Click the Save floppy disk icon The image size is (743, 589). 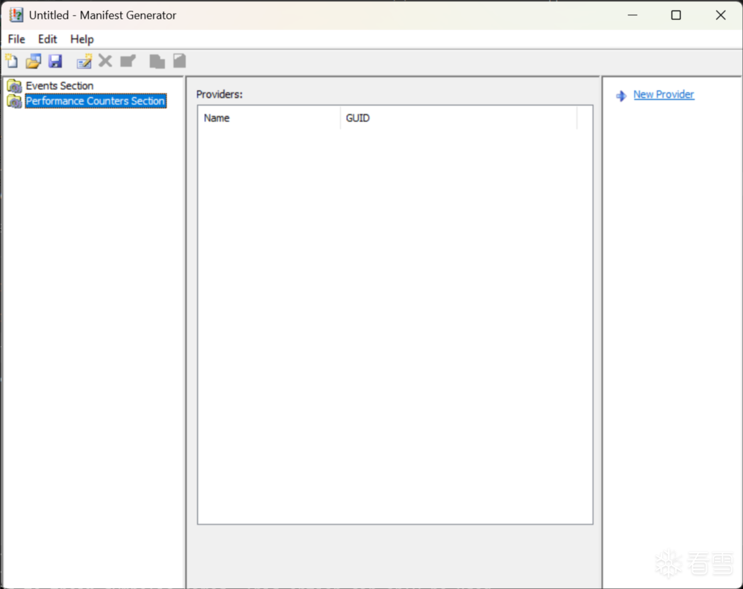click(x=55, y=61)
